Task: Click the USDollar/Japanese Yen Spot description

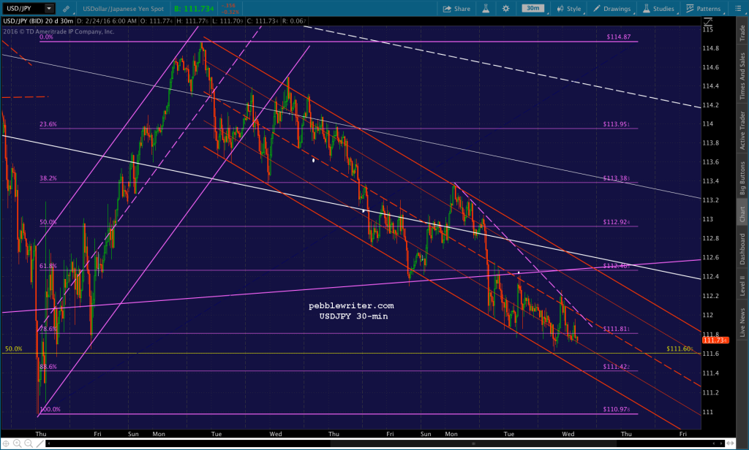Action: pos(123,9)
